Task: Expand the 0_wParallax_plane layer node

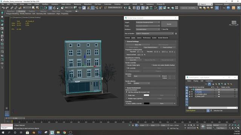Action: (190, 94)
